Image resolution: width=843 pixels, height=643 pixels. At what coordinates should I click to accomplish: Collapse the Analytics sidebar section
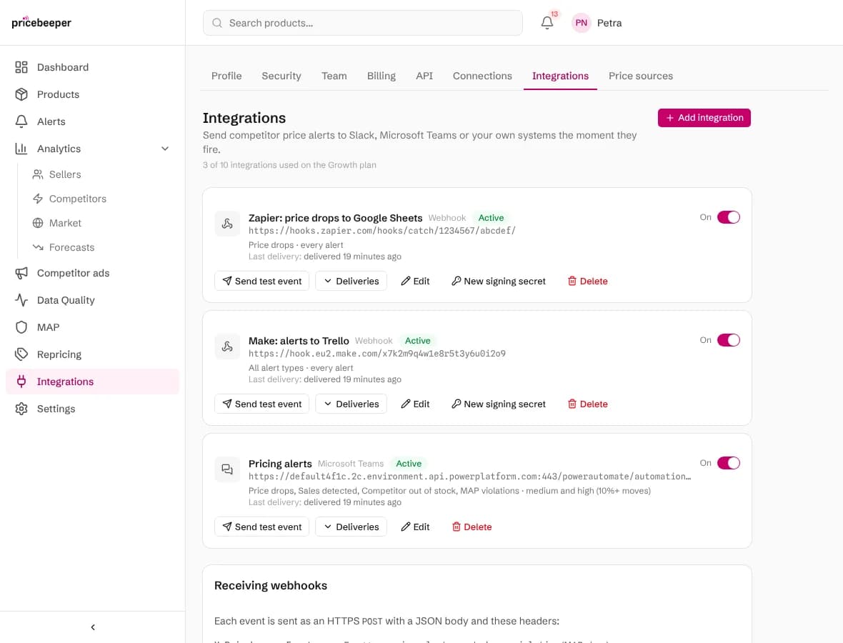pos(165,149)
